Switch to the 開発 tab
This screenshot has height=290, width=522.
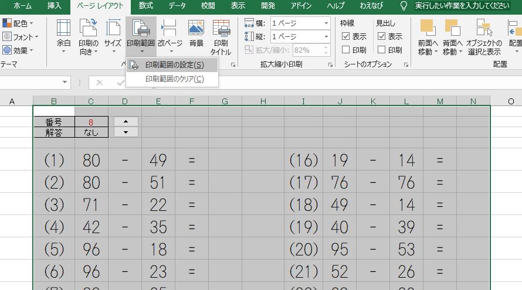tap(268, 6)
